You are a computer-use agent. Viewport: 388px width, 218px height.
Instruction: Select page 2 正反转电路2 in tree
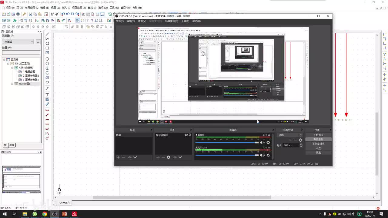point(31,76)
